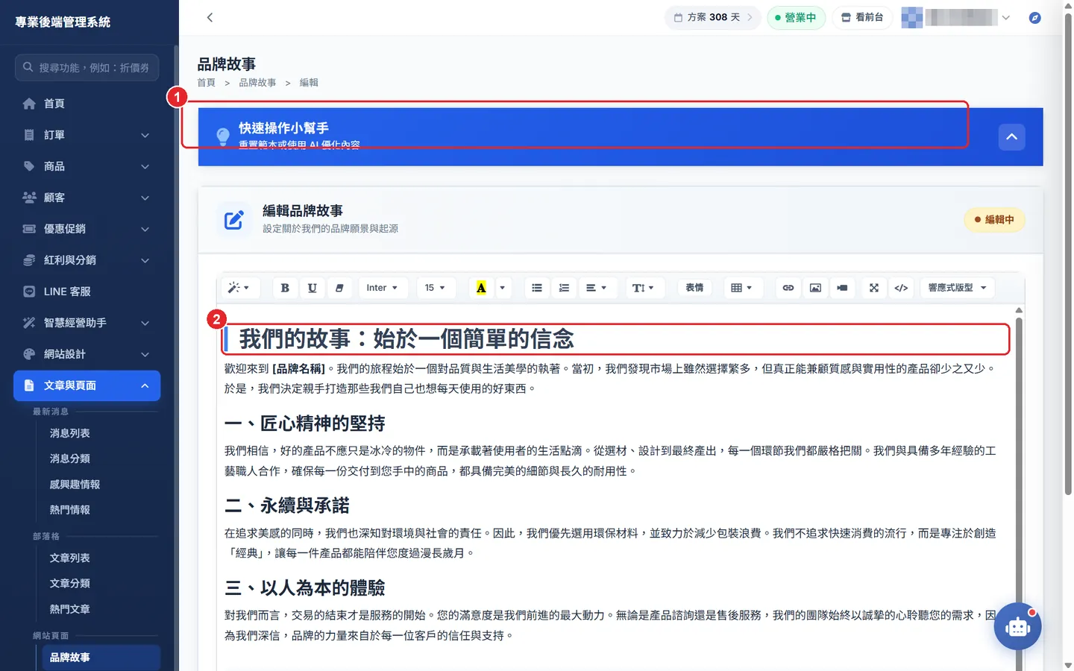Expand the 訂單 sidebar menu
Screen dimensions: 1074x671
tap(87, 135)
